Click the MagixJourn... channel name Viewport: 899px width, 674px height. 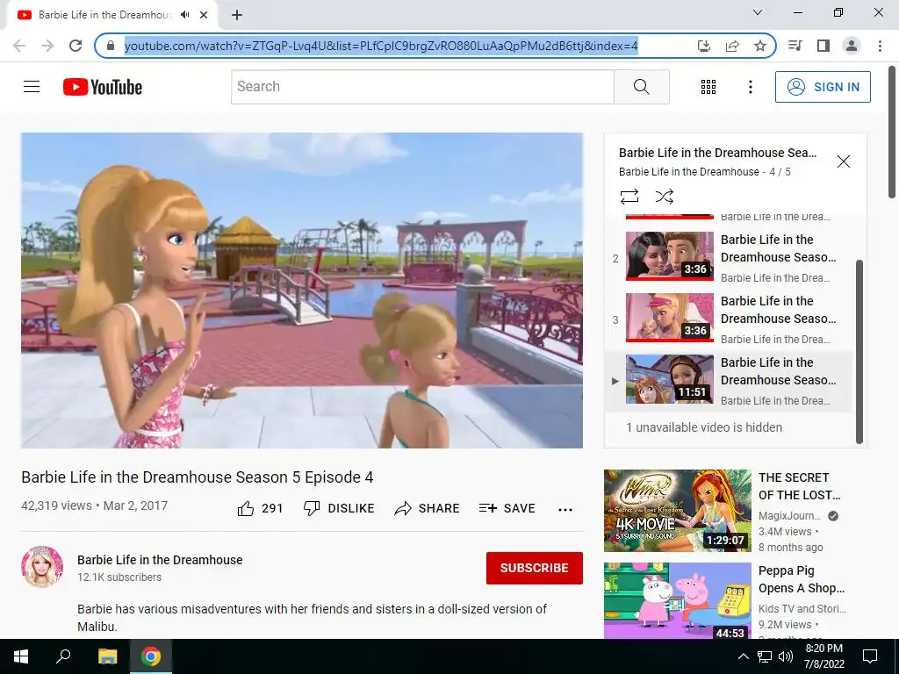[789, 516]
